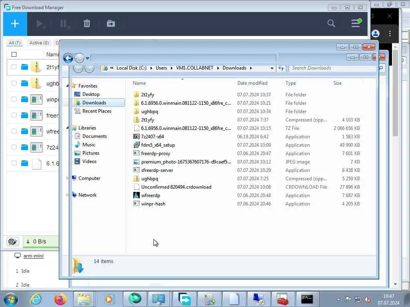Viewport: 410px width, 307px height.
Task: Refresh the Downloads folder address bar
Action: [281, 68]
